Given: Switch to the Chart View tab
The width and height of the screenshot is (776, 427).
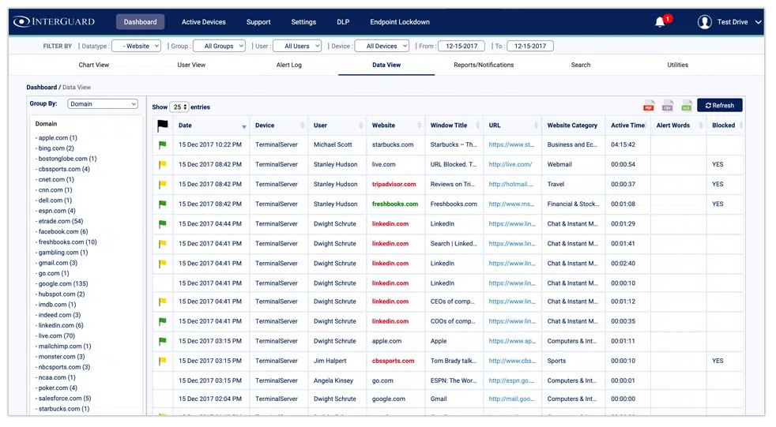Looking at the screenshot, I should tap(93, 65).
